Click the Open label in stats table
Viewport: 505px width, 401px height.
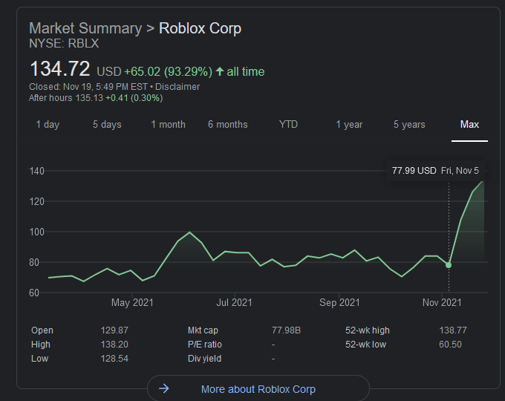click(x=42, y=330)
